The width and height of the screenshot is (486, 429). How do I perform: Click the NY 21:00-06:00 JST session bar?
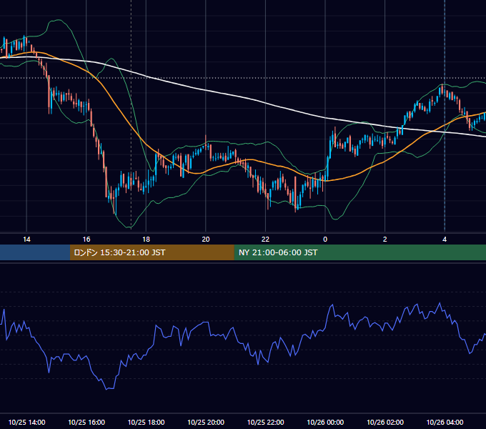coord(359,252)
